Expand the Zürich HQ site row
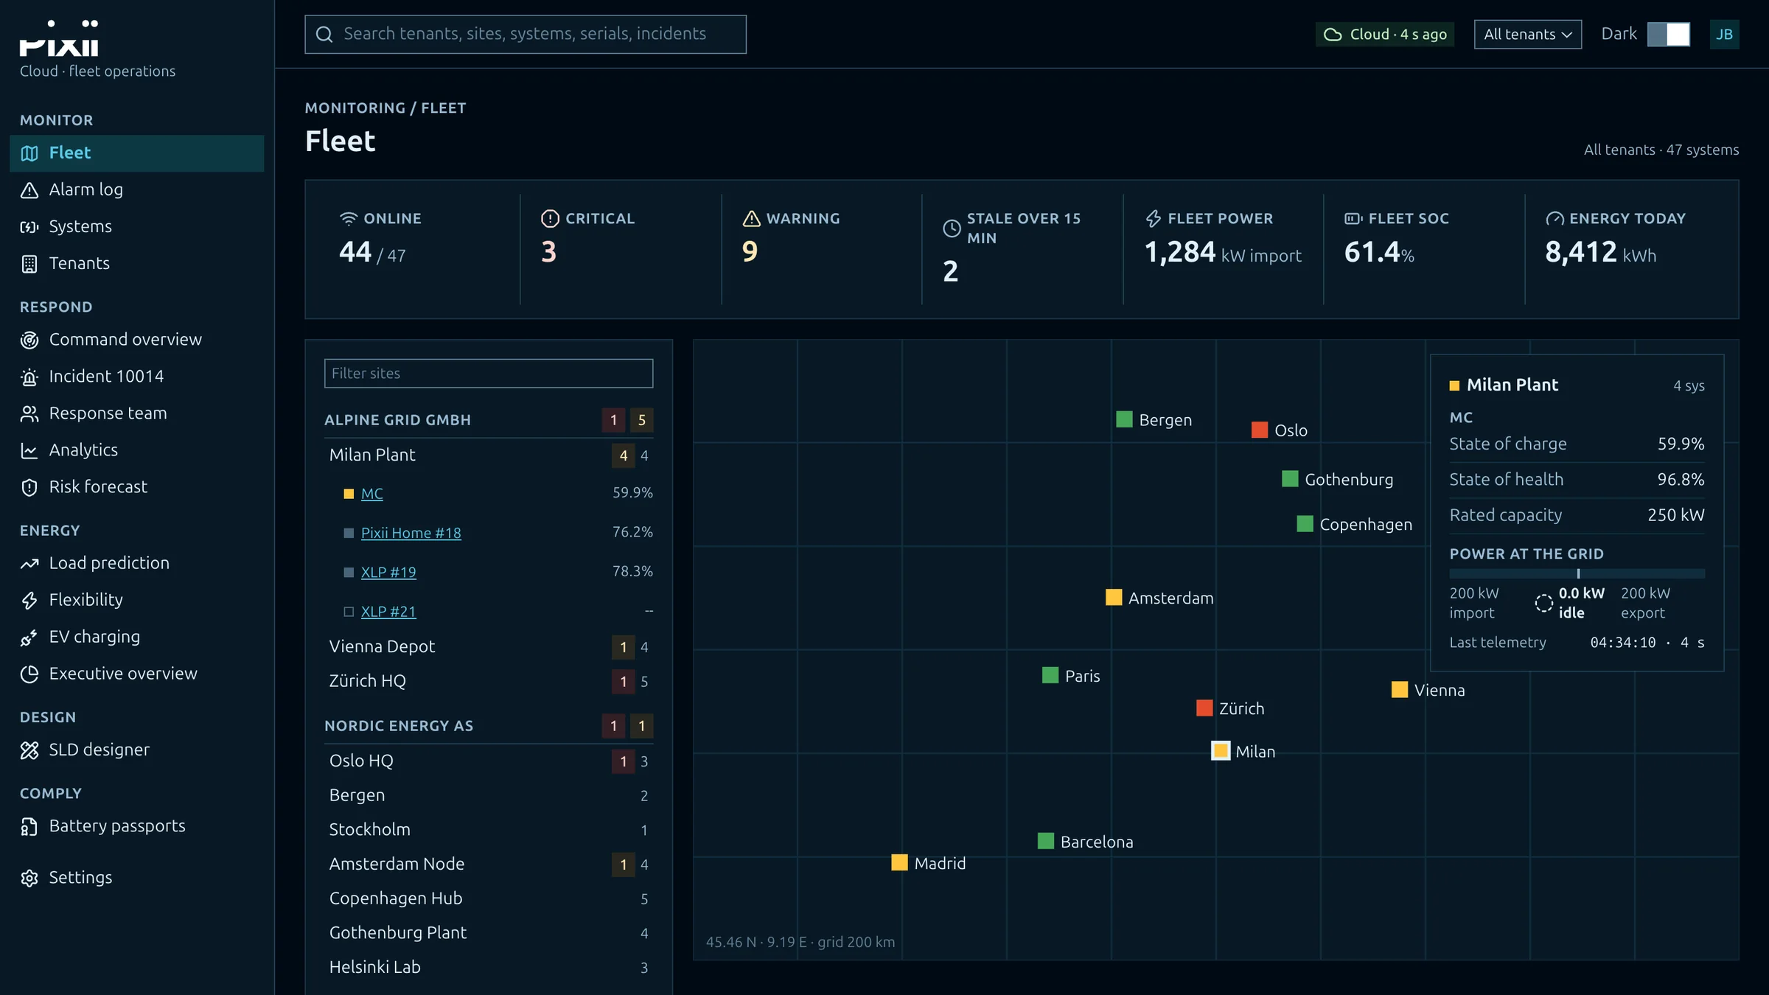 (489, 681)
